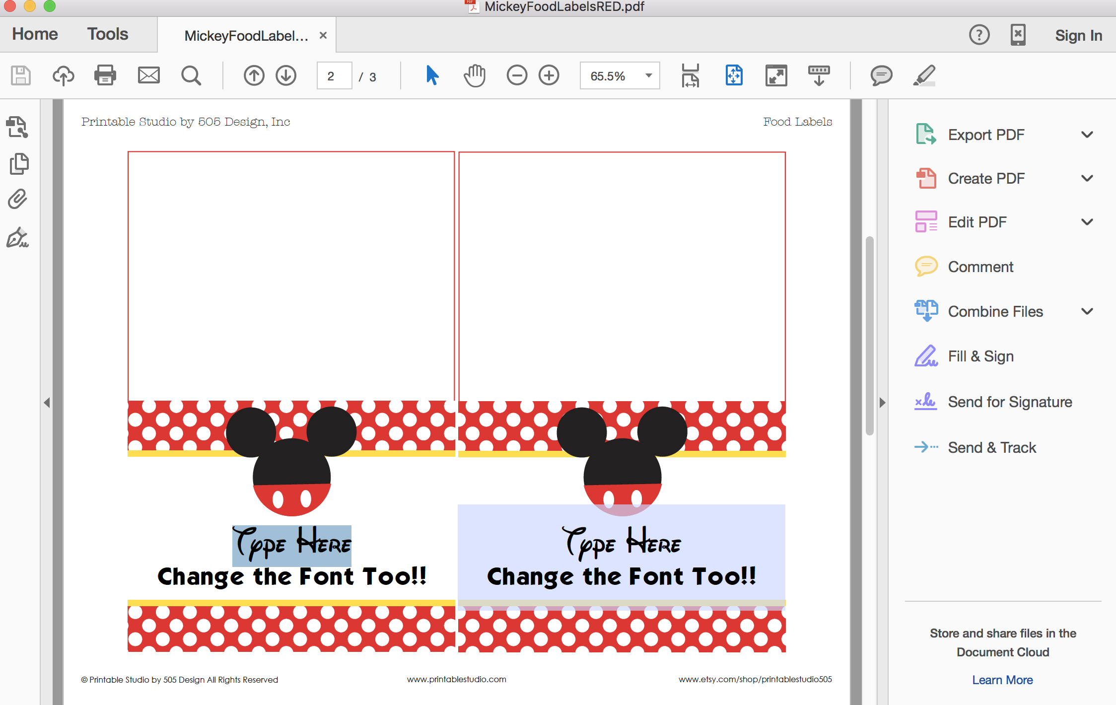Email the document
This screenshot has height=705, width=1116.
click(148, 75)
